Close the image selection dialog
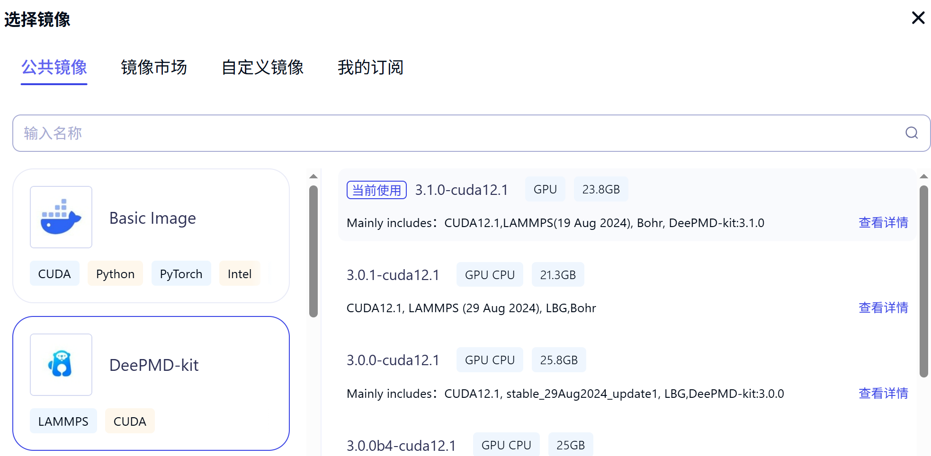This screenshot has height=456, width=931. (x=918, y=18)
